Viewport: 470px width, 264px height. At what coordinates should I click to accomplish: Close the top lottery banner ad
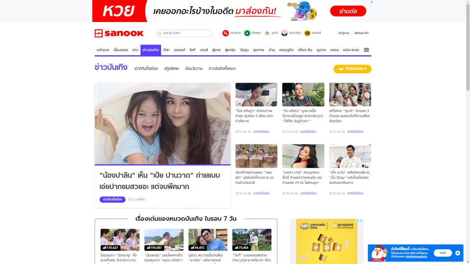pyautogui.click(x=372, y=2)
